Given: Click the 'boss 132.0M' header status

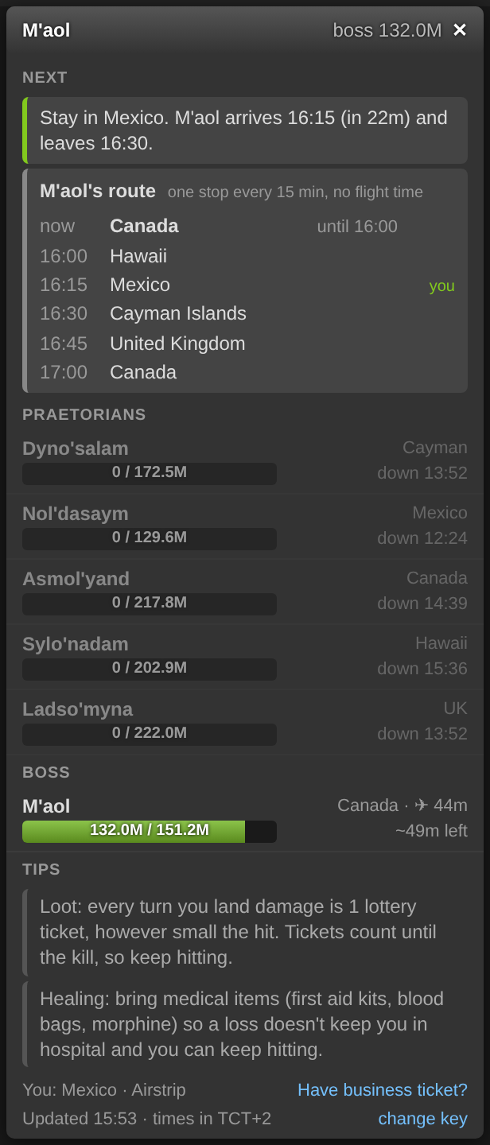Looking at the screenshot, I should tap(387, 30).
